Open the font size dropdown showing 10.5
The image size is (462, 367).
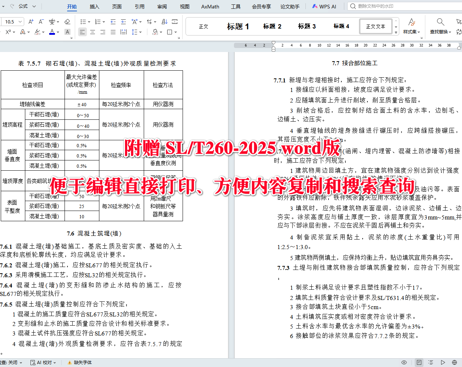[x=13, y=22]
